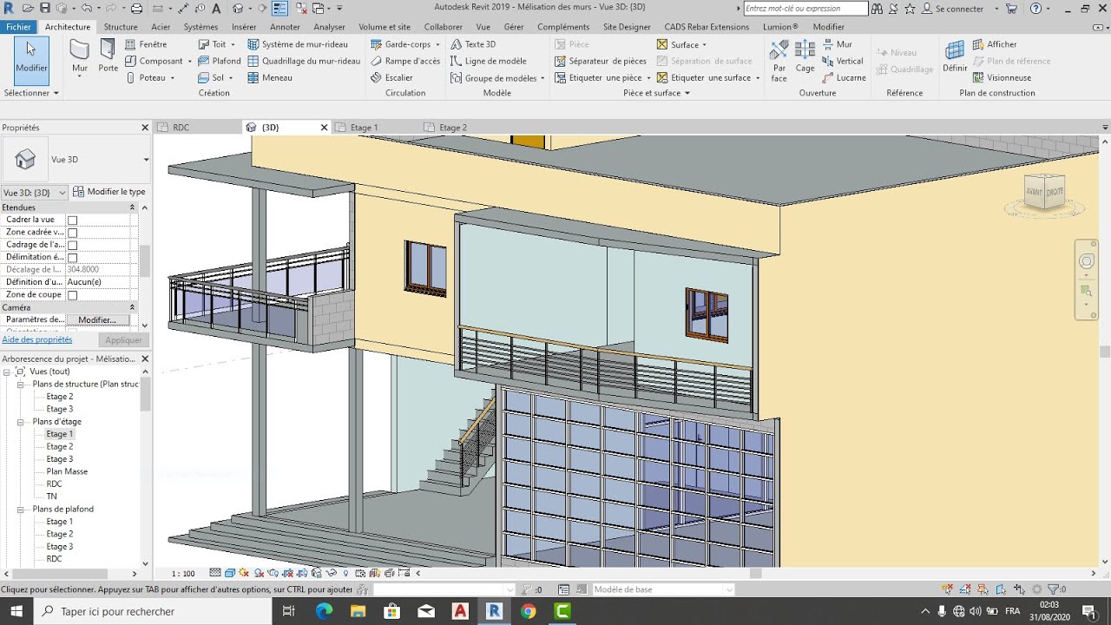Open the Annoter ribbon tab
The height and width of the screenshot is (625, 1111).
(x=285, y=27)
